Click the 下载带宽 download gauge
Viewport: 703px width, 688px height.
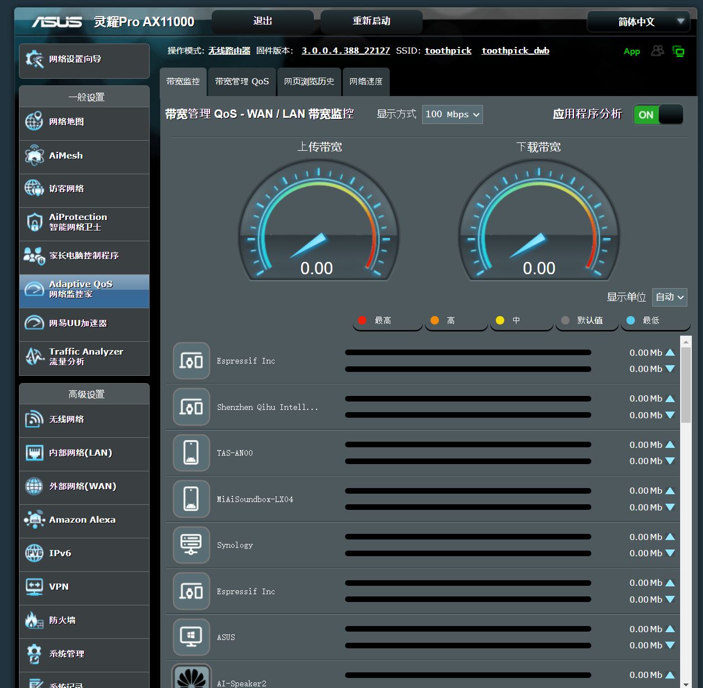(539, 220)
